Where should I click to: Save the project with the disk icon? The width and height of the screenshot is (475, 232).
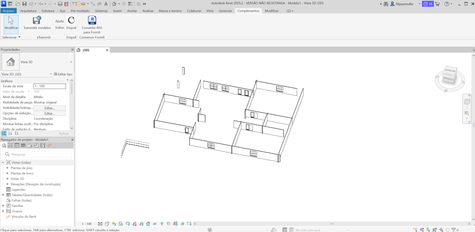tap(24, 4)
